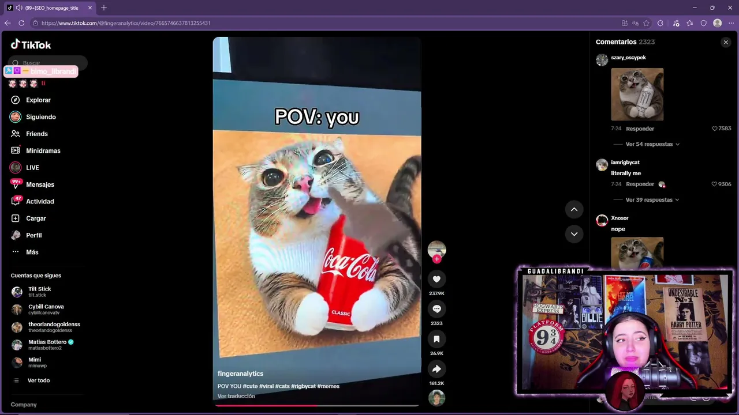The image size is (739, 415).
Task: Mute the browser tab audio icon
Action: (19, 8)
